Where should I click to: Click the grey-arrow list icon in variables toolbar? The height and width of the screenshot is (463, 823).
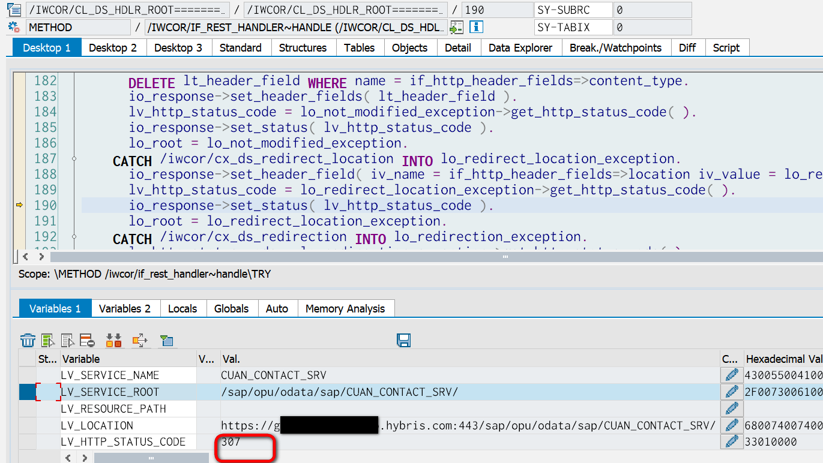tap(68, 341)
